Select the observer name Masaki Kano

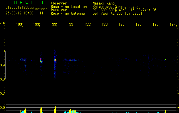tap(104, 3)
